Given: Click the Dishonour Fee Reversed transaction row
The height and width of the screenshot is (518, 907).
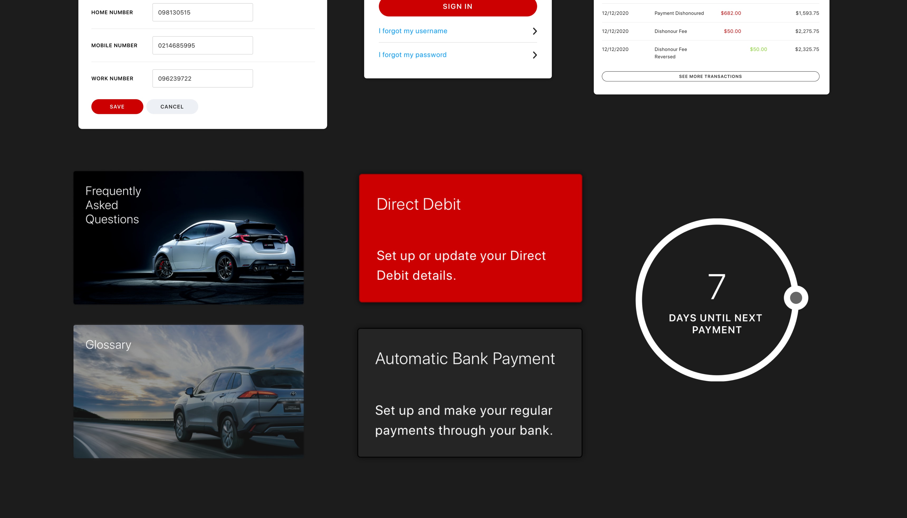Looking at the screenshot, I should pyautogui.click(x=710, y=53).
